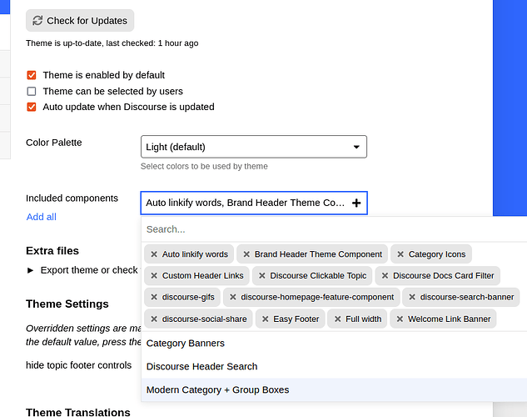Image resolution: width=527 pixels, height=417 pixels.
Task: Remove Brand Header Theme Component tag
Action: (x=246, y=254)
